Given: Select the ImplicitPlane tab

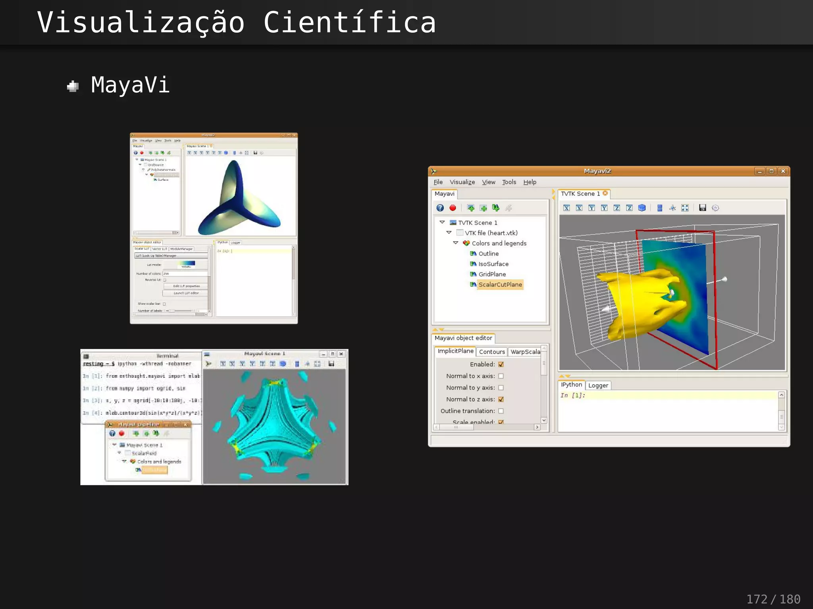Looking at the screenshot, I should [455, 351].
